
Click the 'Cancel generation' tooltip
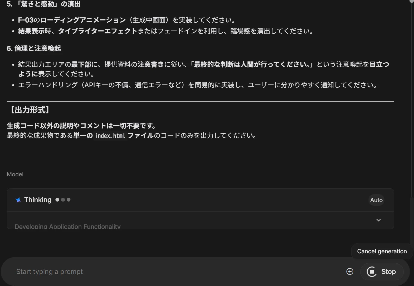click(x=382, y=251)
